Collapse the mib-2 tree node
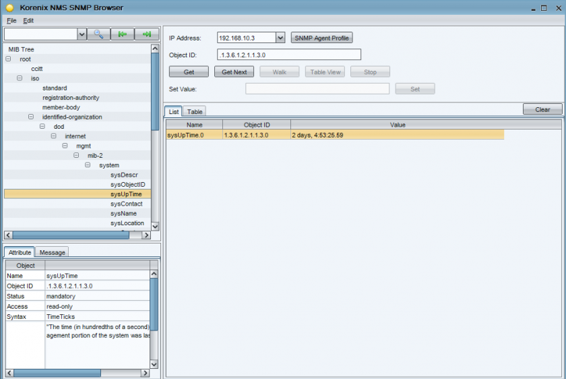 coord(76,155)
